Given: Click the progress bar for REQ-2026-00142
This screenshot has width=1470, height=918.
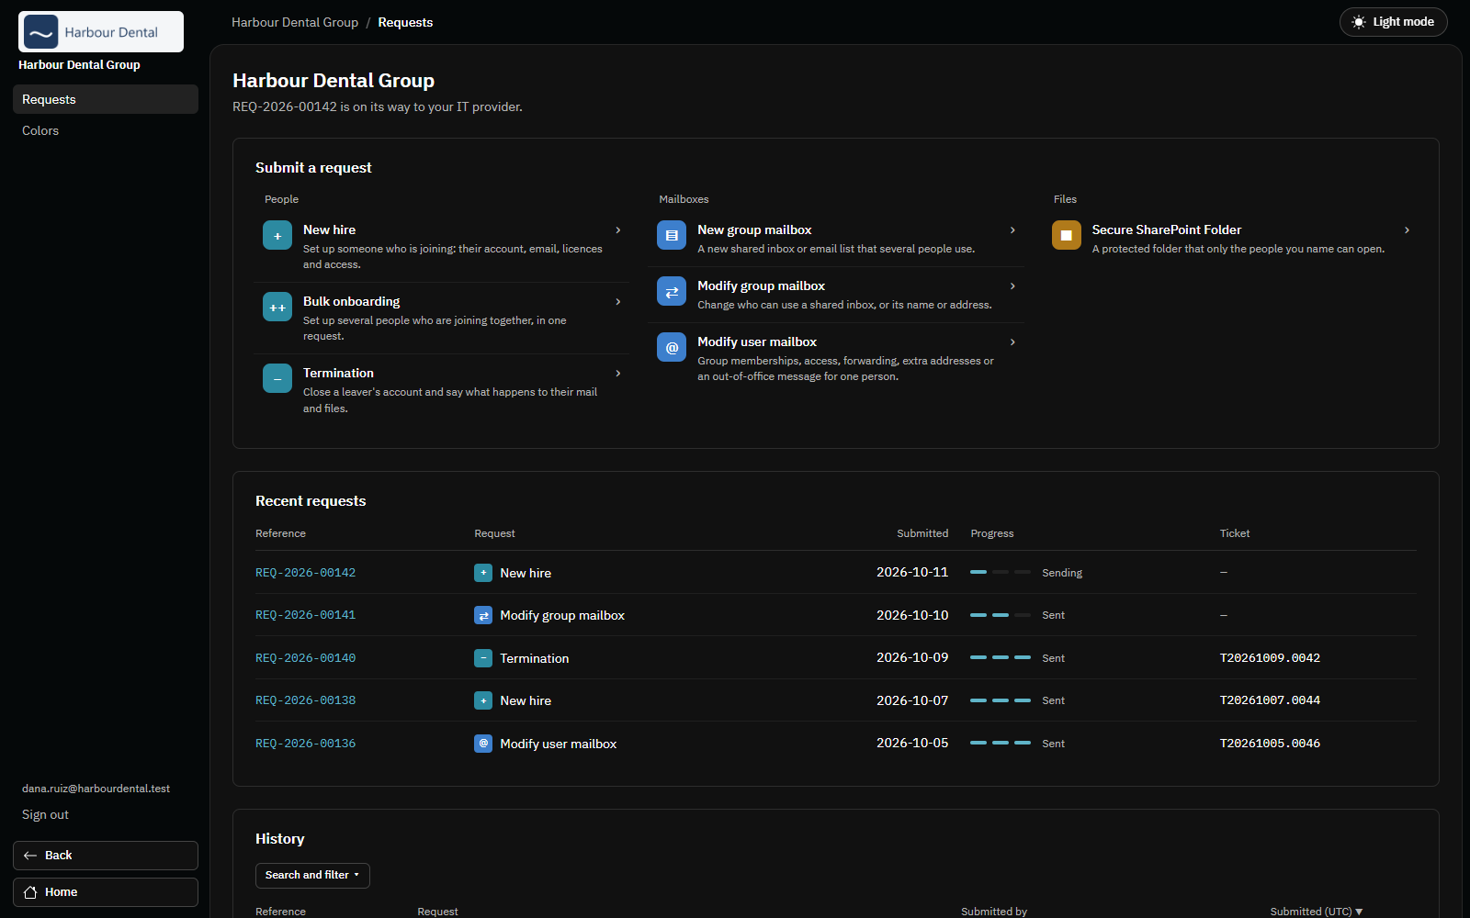Looking at the screenshot, I should [x=1001, y=573].
